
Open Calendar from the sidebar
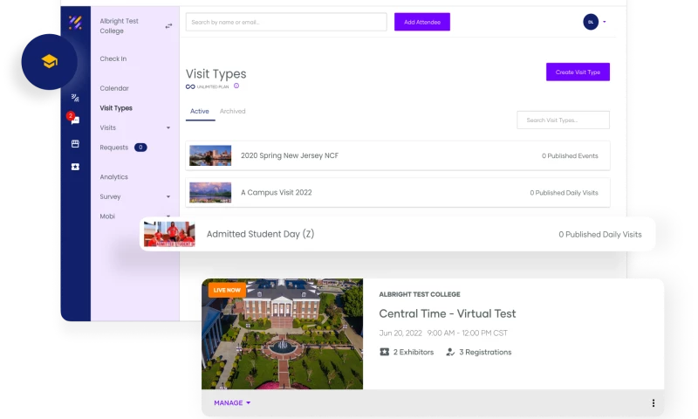point(114,88)
